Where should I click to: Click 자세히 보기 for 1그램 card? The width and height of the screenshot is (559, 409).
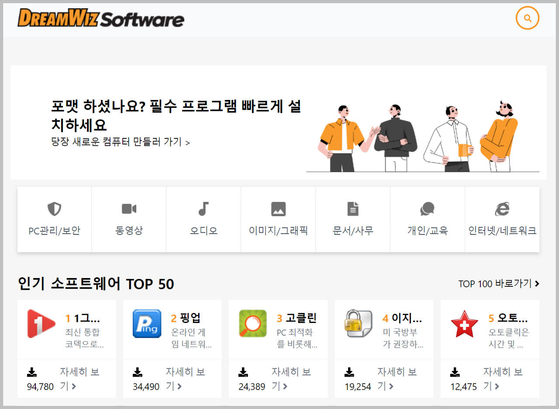[x=79, y=379]
